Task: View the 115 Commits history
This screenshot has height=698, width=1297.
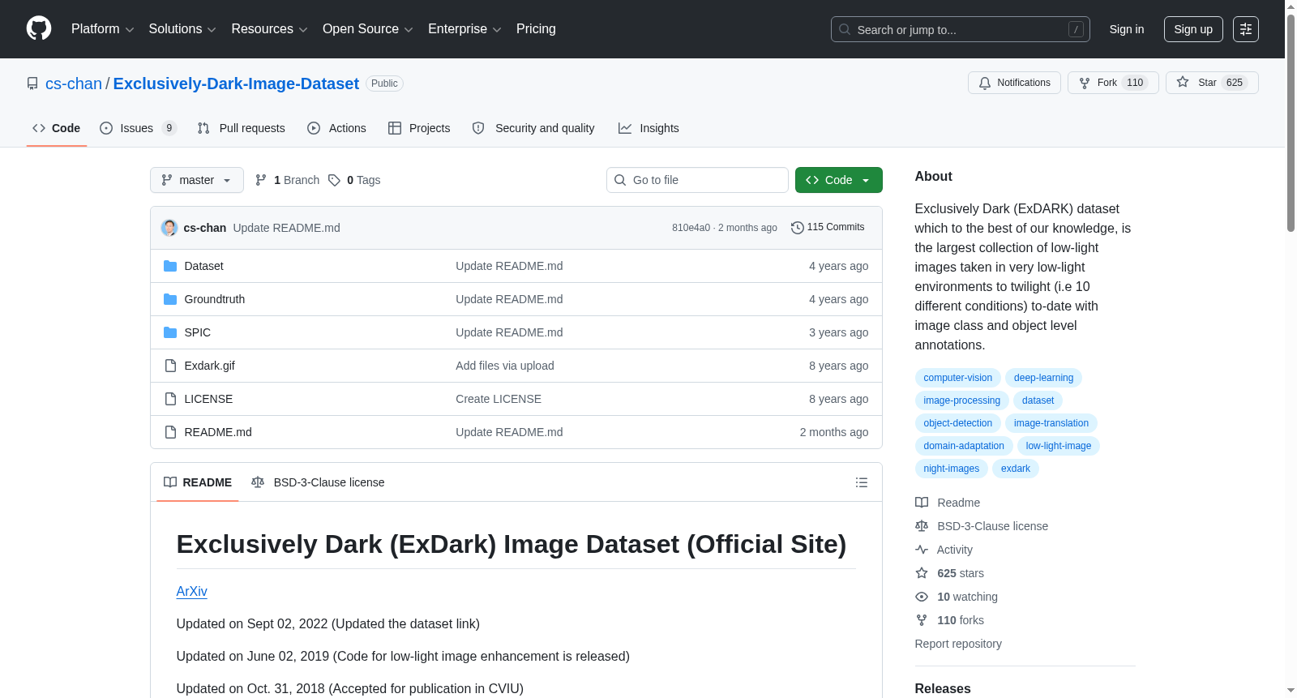Action: 828,228
